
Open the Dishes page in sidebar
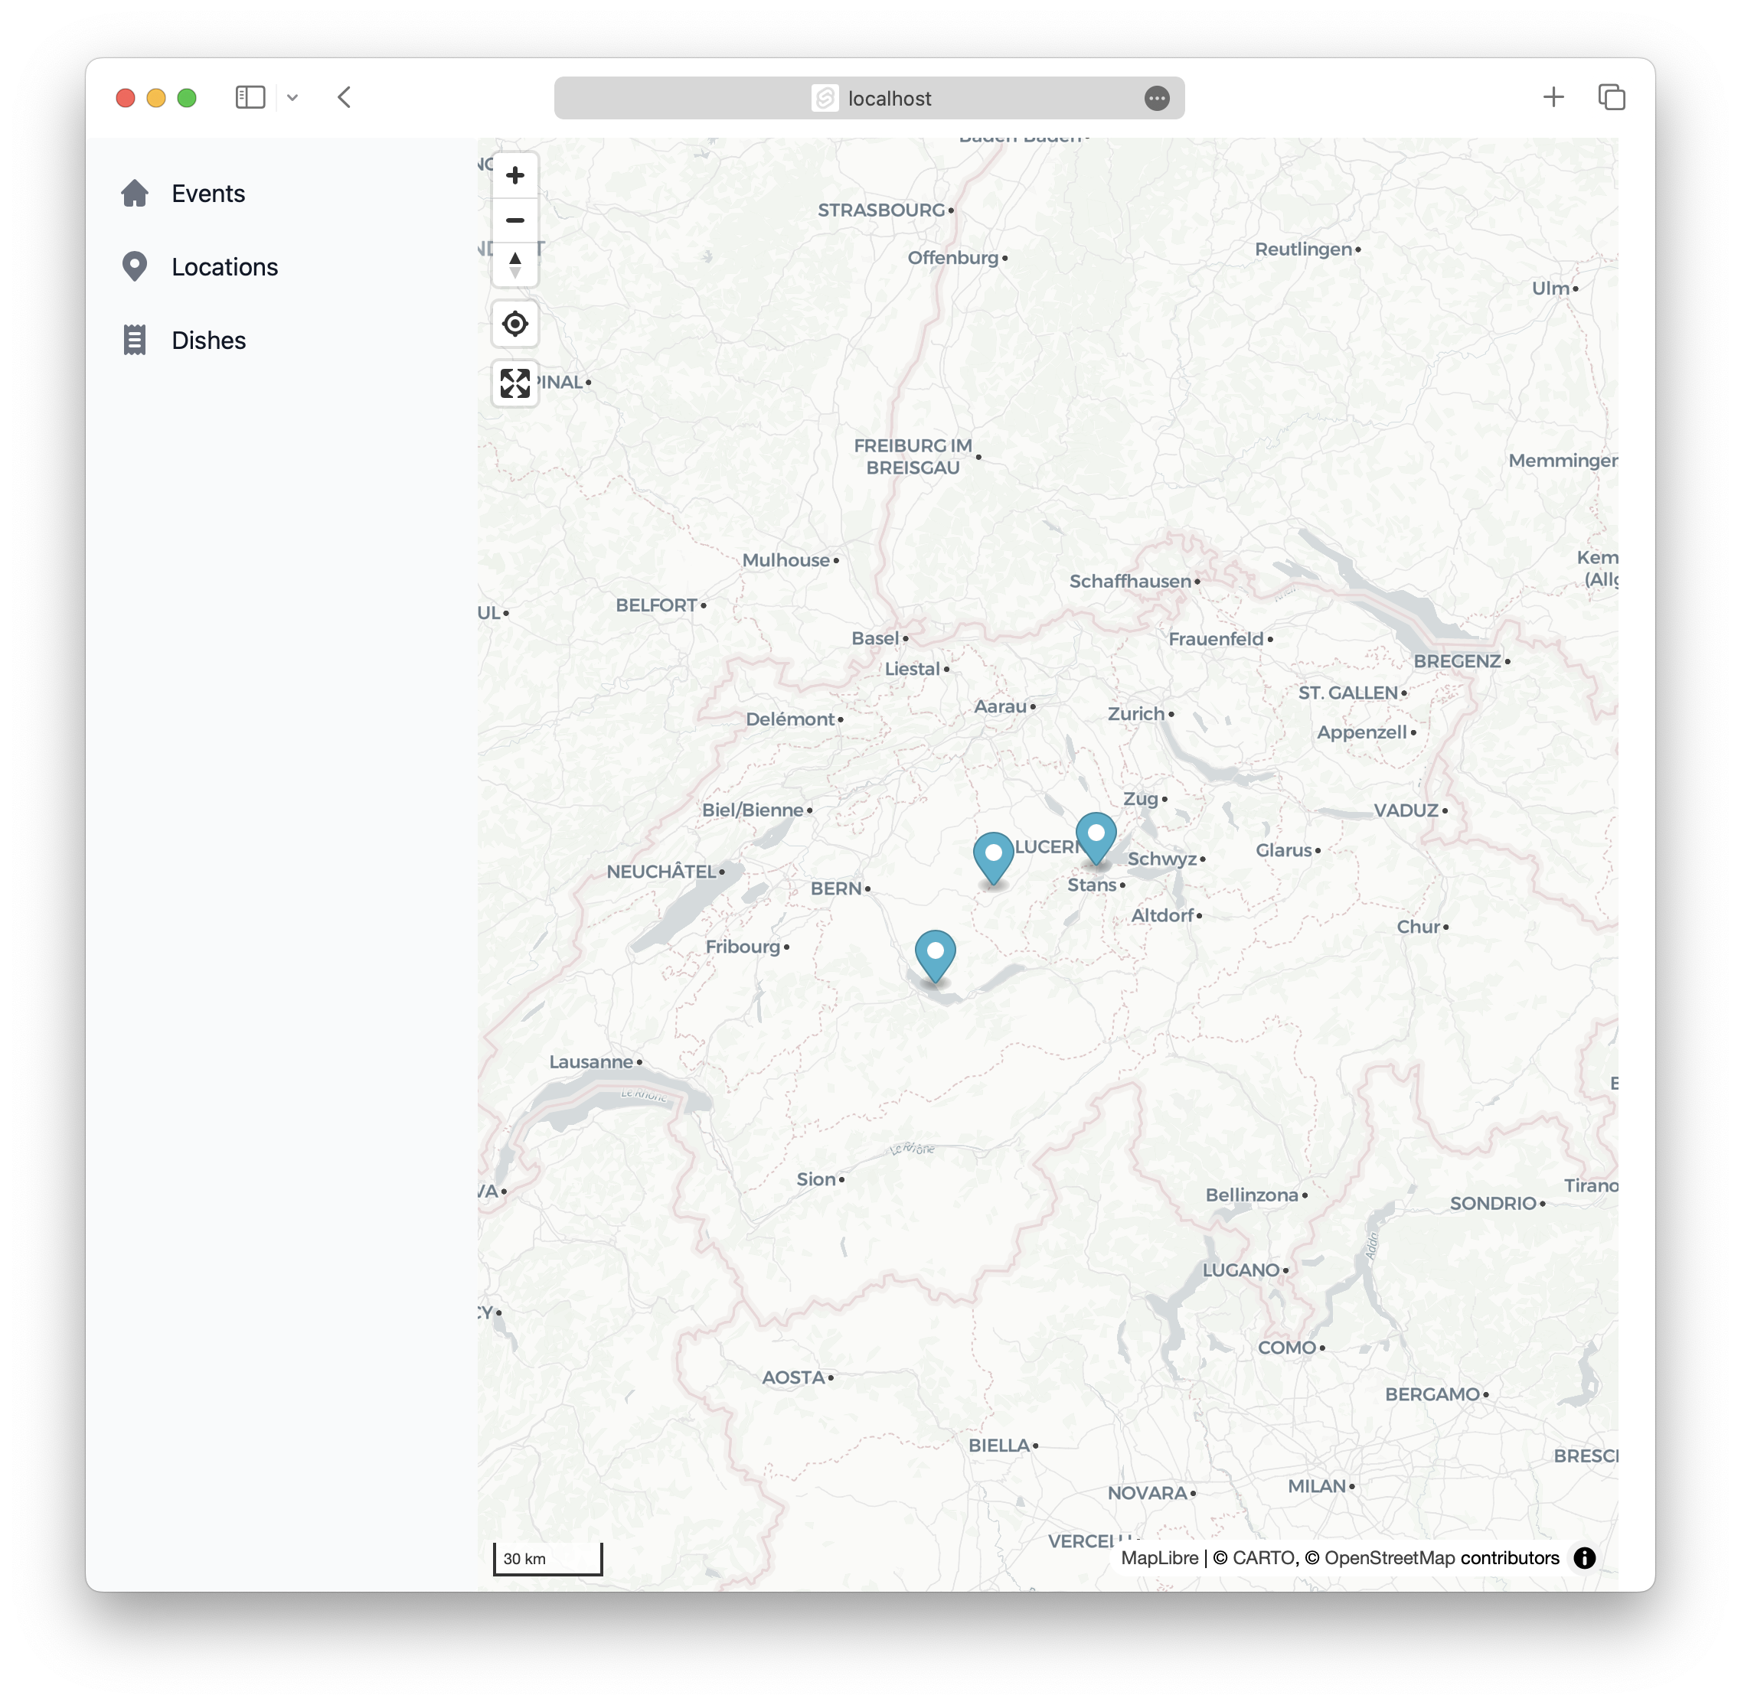pos(208,341)
